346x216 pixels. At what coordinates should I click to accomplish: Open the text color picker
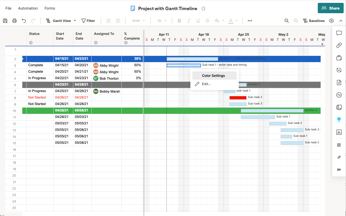233,21
